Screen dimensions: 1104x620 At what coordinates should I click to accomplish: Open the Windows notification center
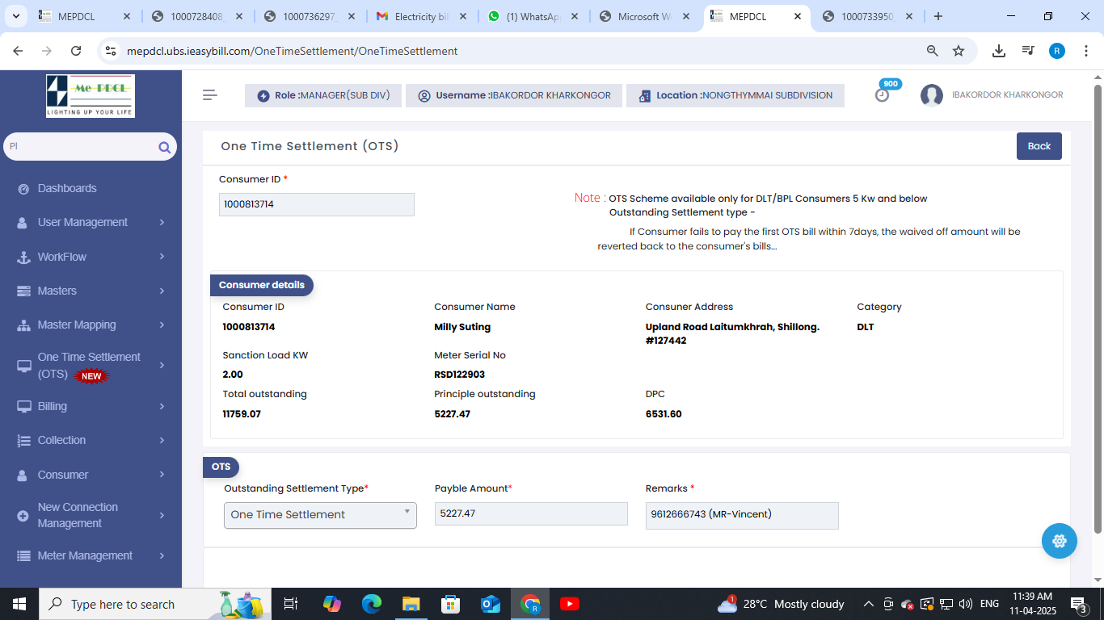[x=1079, y=604]
